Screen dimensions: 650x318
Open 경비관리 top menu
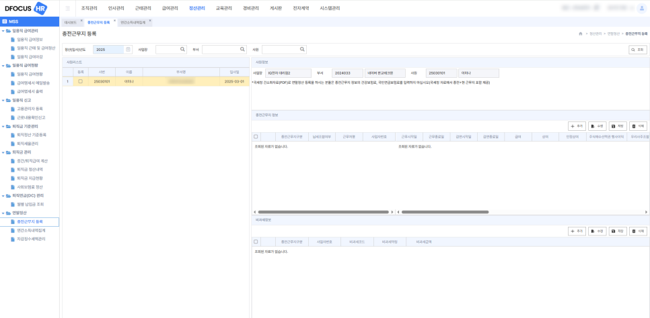point(251,8)
